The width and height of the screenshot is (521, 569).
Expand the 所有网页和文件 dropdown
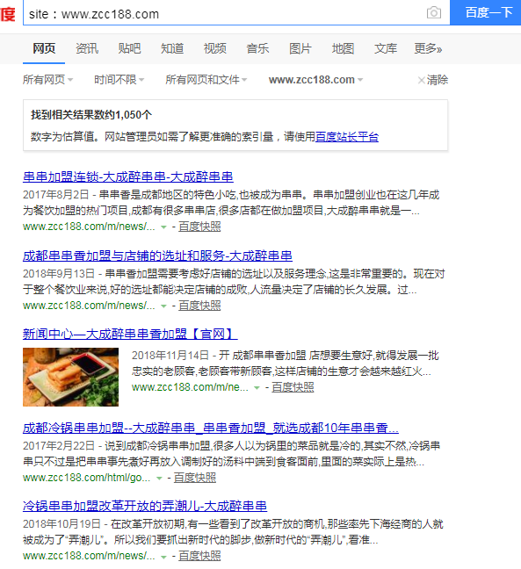(x=206, y=80)
